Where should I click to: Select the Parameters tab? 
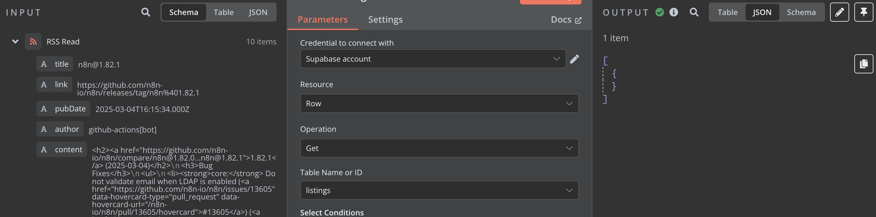pyautogui.click(x=323, y=19)
